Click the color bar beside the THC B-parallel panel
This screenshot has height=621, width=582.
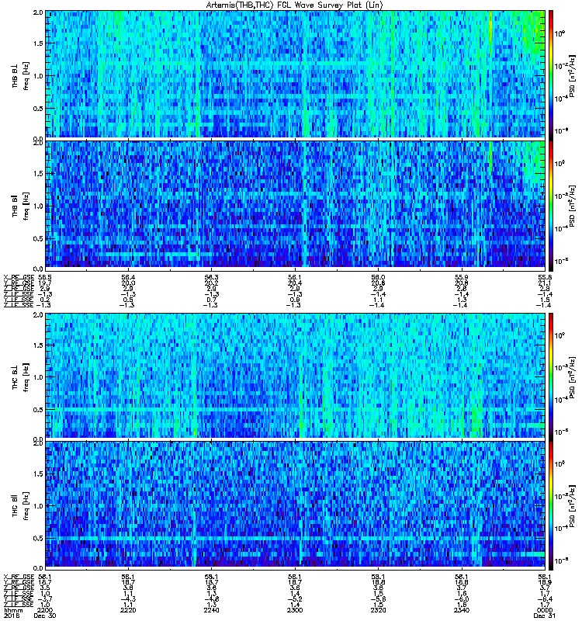(x=551, y=505)
